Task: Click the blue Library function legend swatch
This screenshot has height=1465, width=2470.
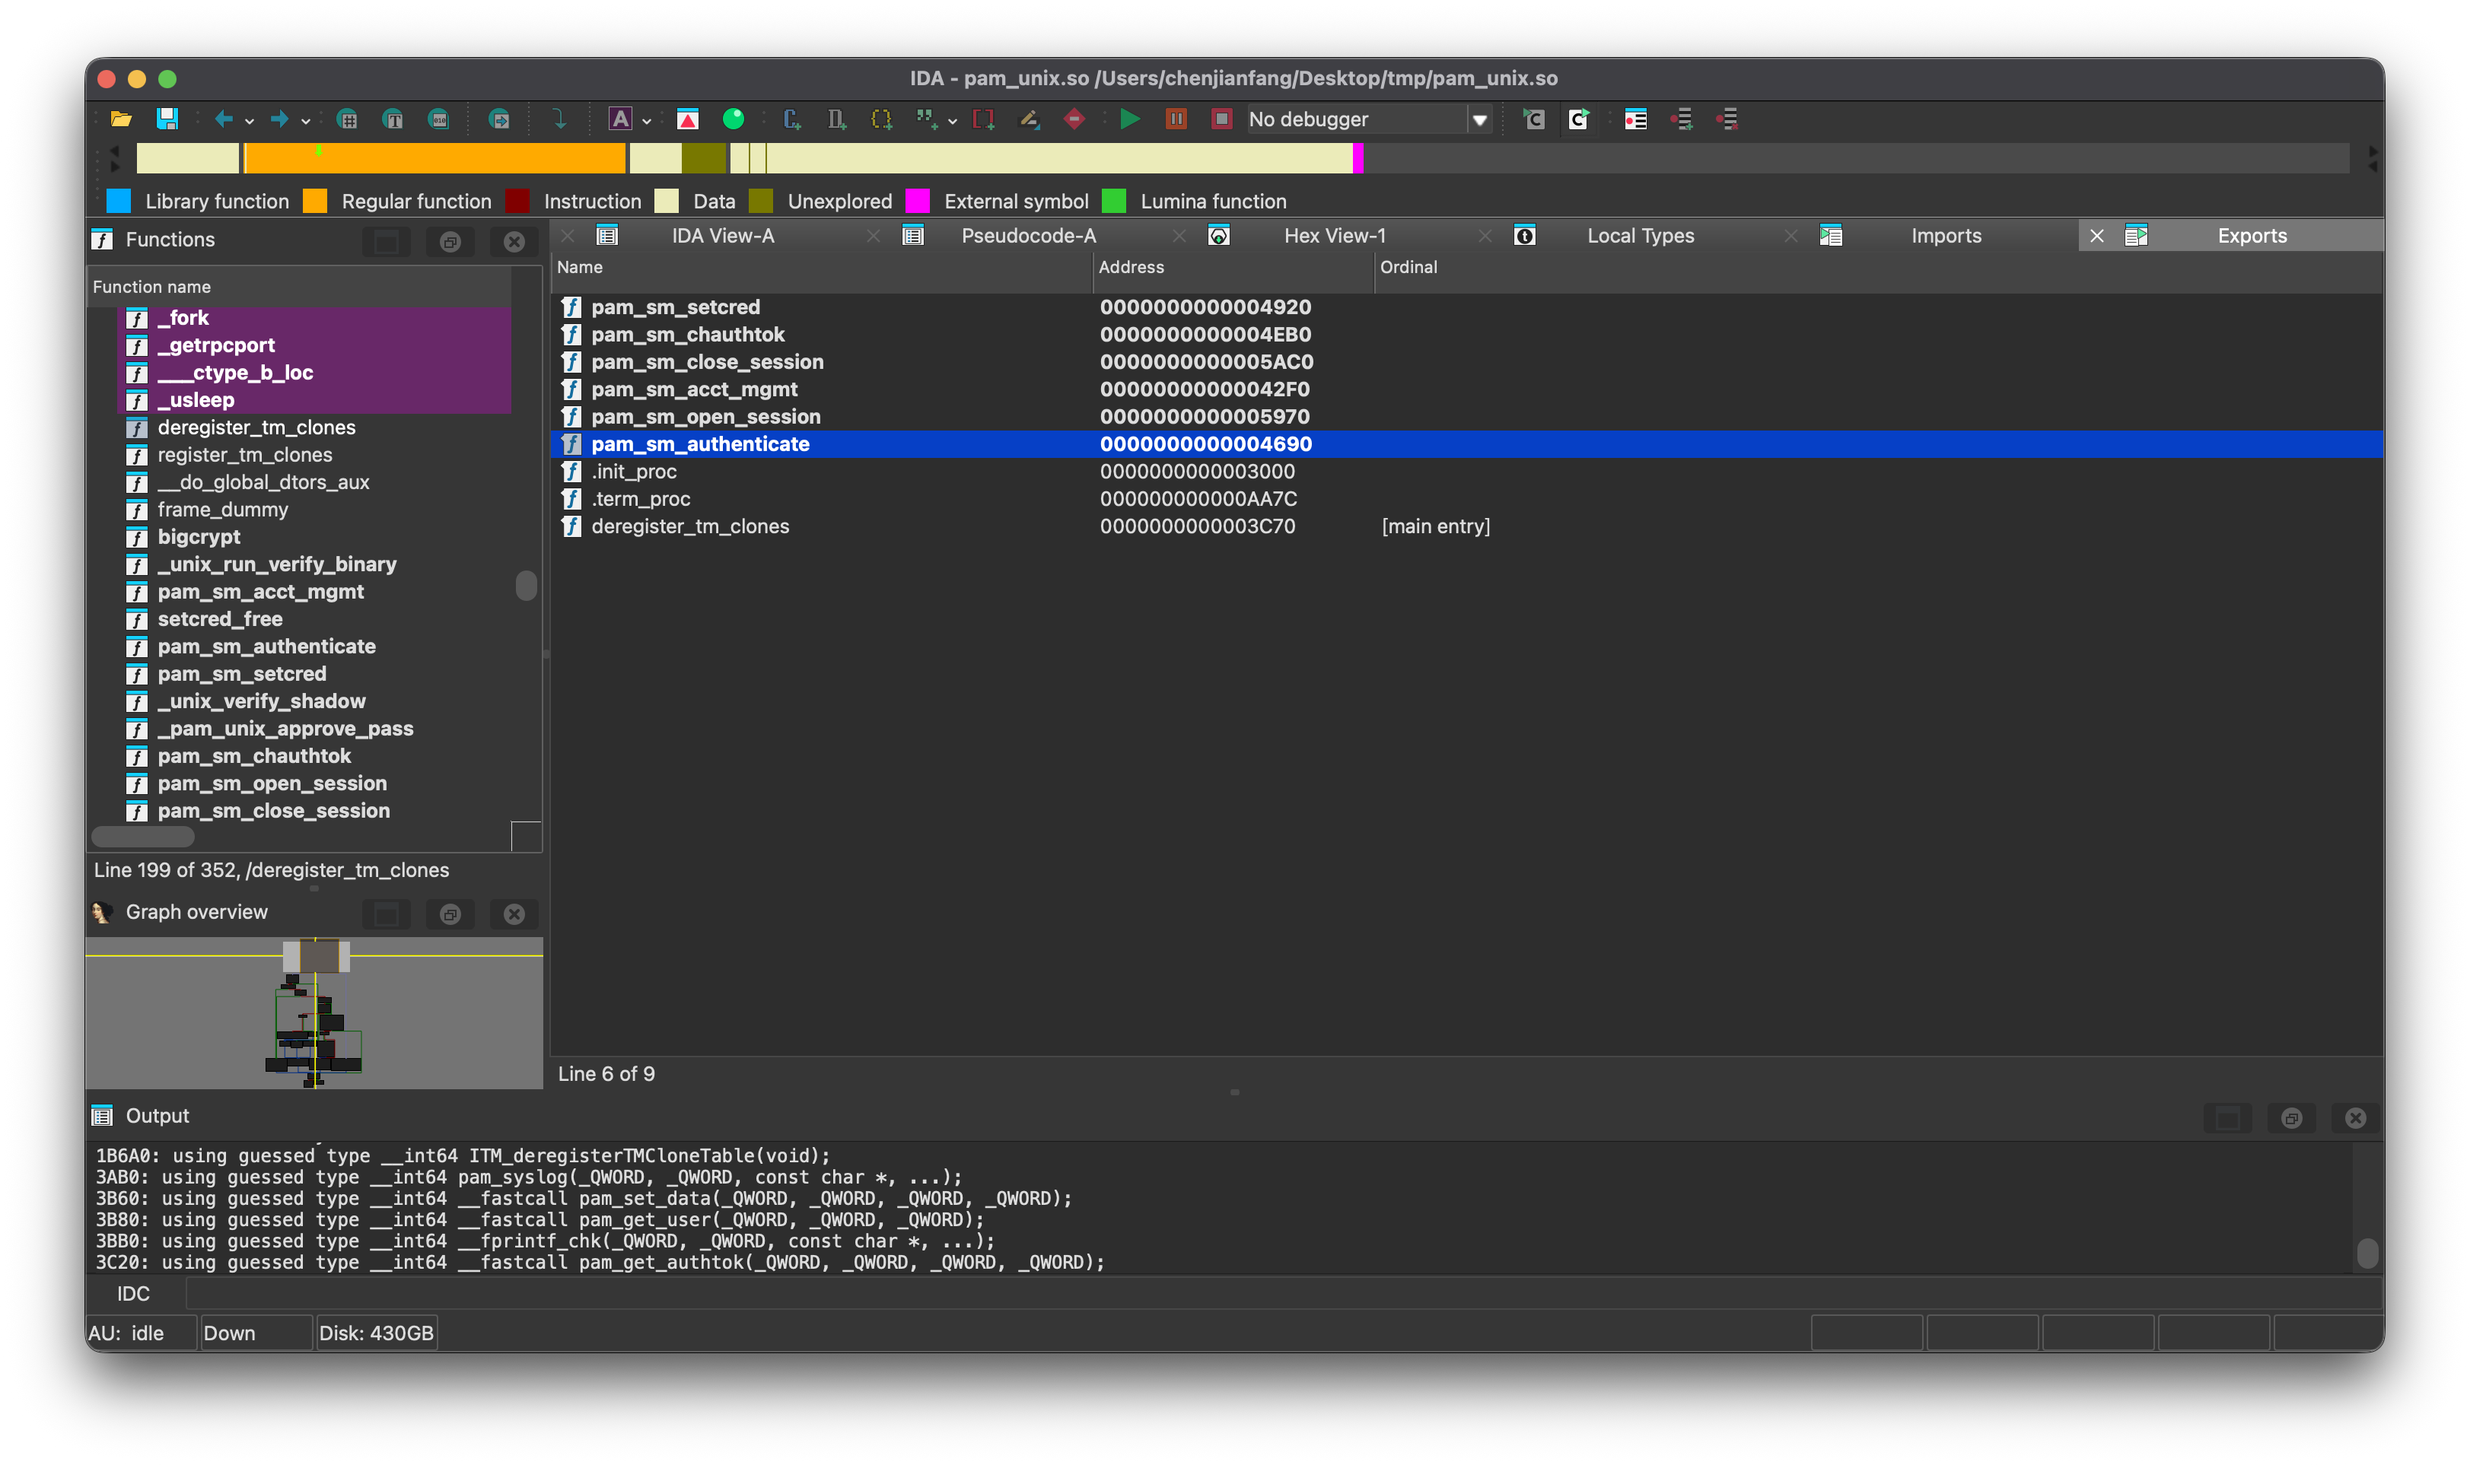Action: click(x=119, y=202)
